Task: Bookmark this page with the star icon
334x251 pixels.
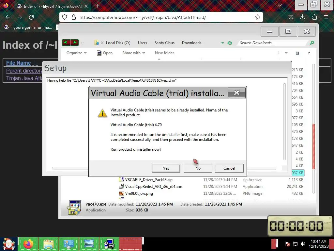Action: (258, 17)
